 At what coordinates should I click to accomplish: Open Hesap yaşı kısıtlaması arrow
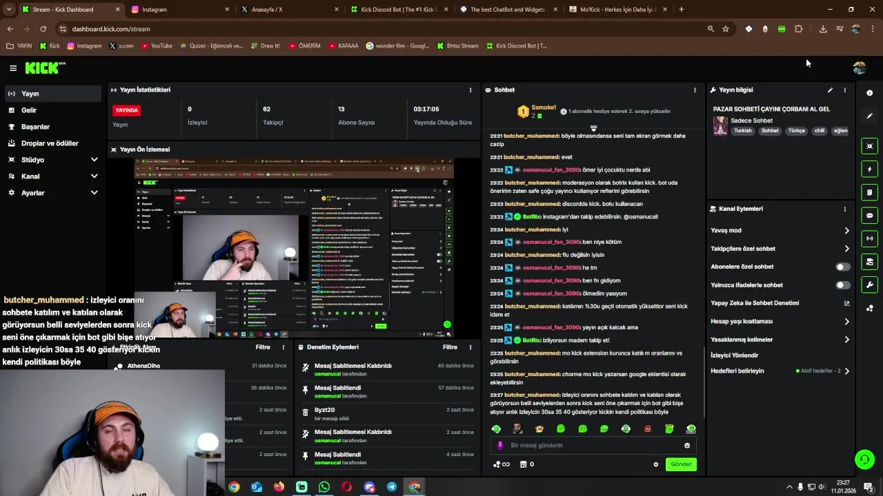pos(846,322)
